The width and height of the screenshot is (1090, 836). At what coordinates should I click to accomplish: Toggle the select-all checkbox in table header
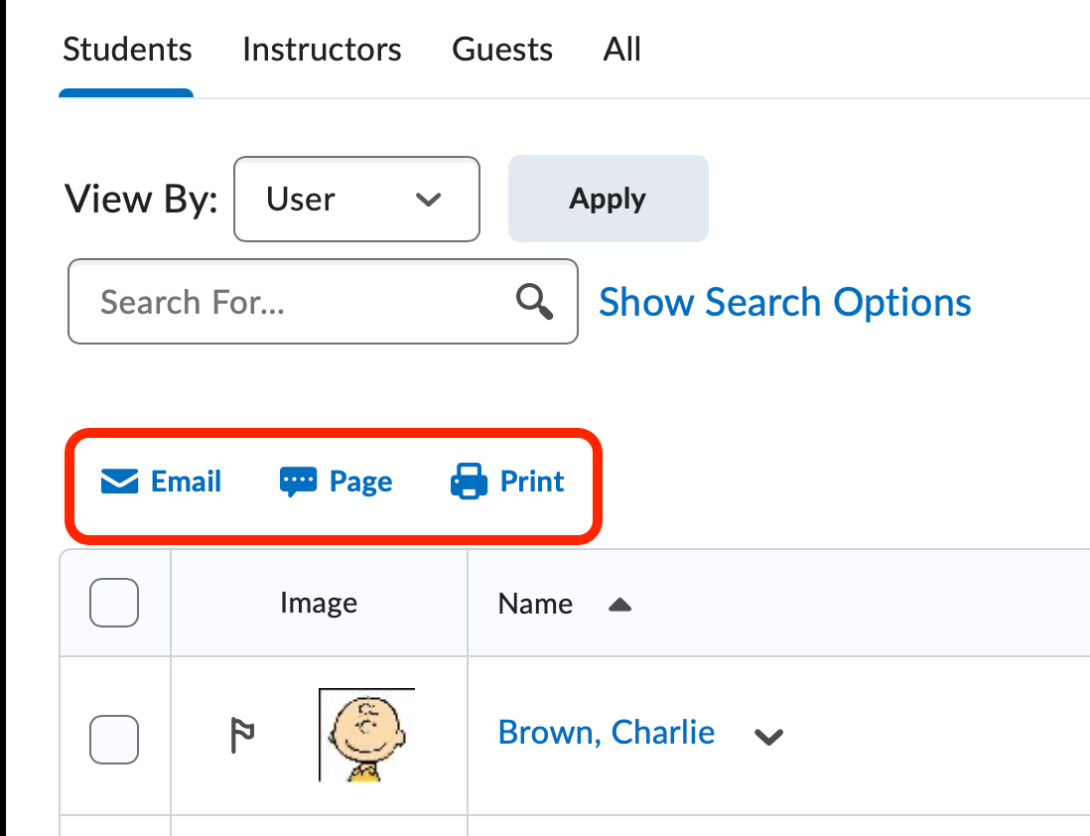[114, 603]
